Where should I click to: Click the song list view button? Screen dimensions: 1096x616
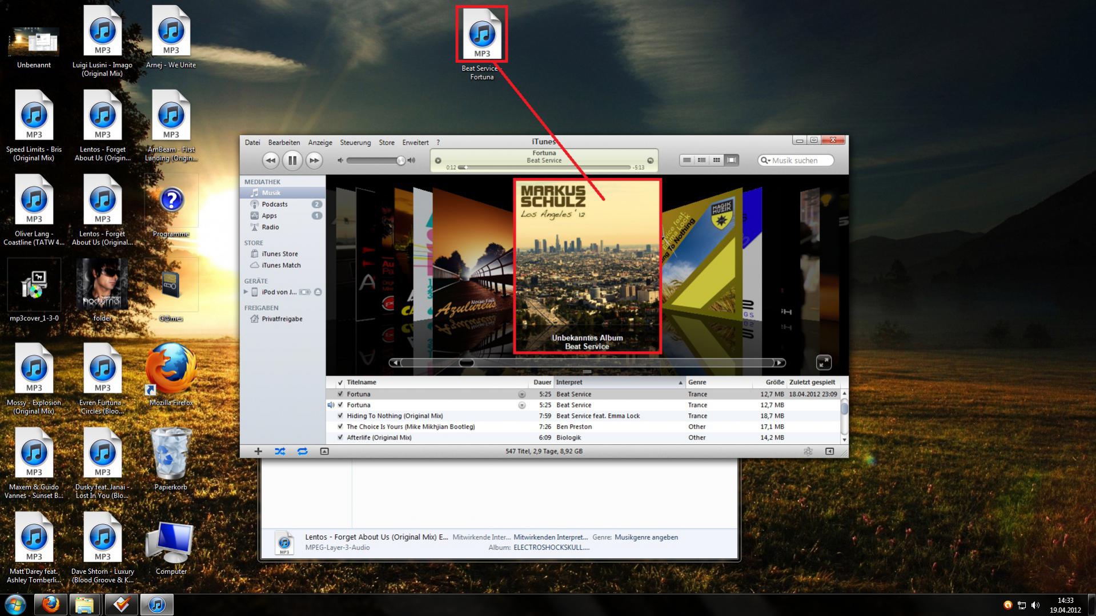(x=687, y=160)
